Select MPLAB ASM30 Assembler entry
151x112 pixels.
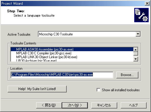click(72, 49)
